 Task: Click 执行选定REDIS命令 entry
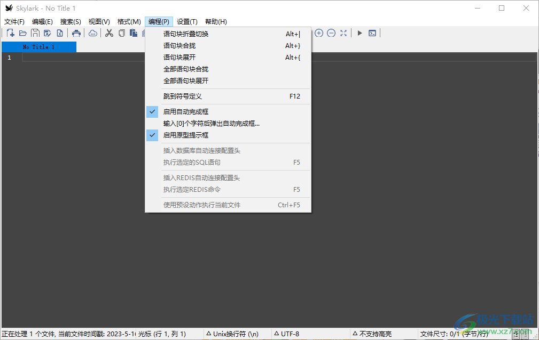click(228, 189)
